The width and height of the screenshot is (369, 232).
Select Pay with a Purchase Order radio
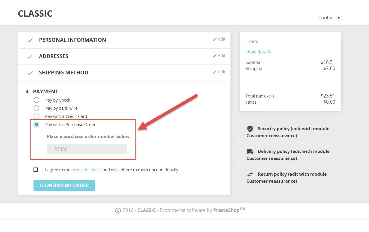(x=36, y=125)
